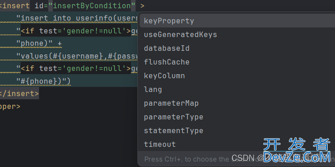
Task: Click the DevZe.CoM watermark logo
Action: (297, 151)
